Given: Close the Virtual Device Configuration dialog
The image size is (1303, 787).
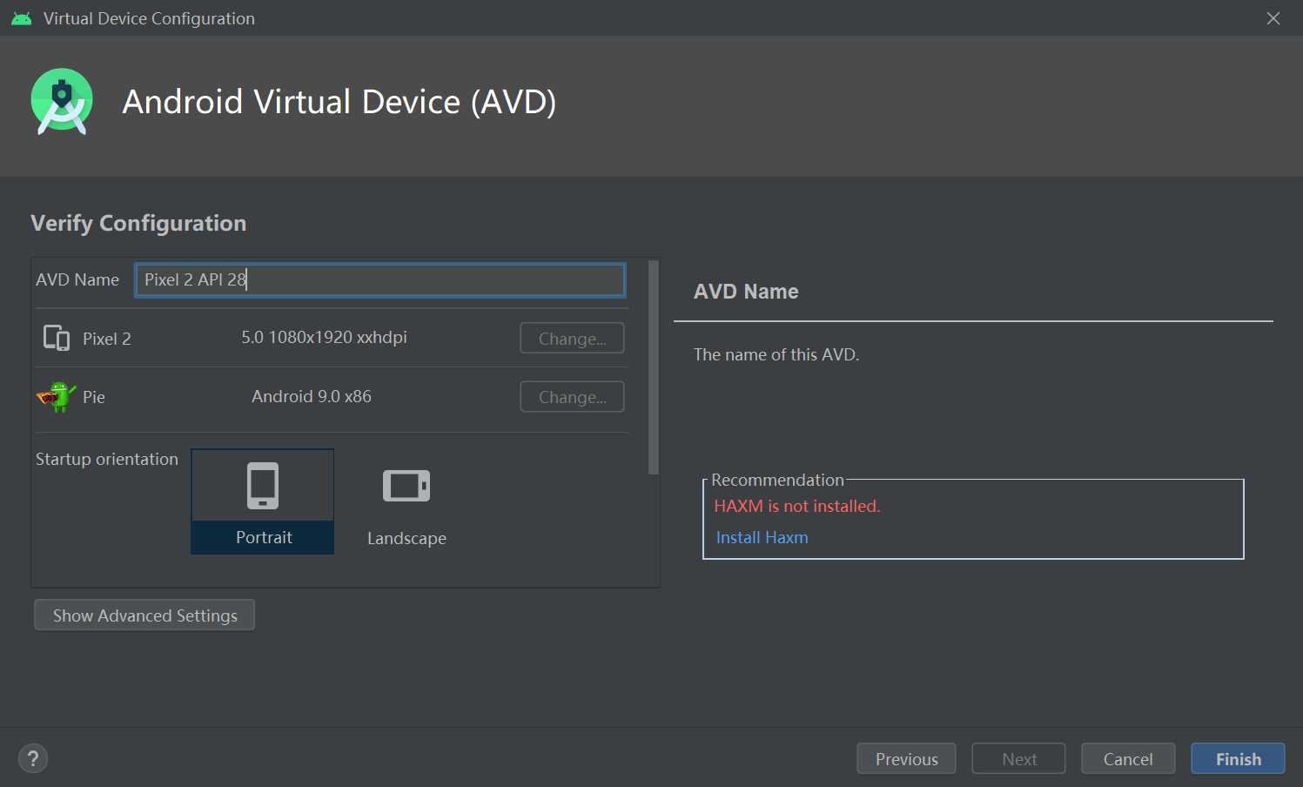Looking at the screenshot, I should 1273,18.
